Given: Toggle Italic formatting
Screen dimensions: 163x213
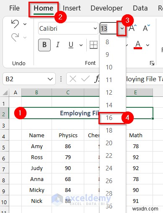Looking at the screenshot, I should (x=57, y=45).
